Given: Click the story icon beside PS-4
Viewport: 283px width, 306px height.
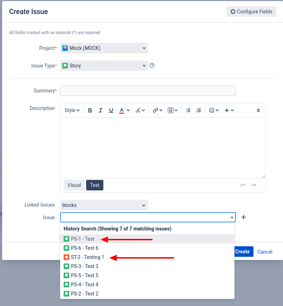Looking at the screenshot, I should 66,285.
